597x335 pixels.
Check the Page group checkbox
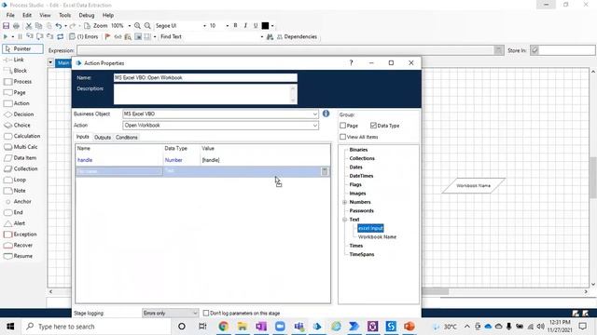point(342,126)
